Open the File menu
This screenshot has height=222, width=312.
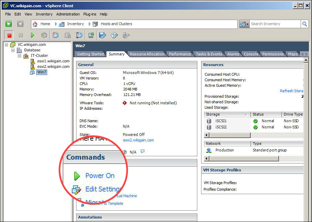click(8, 14)
